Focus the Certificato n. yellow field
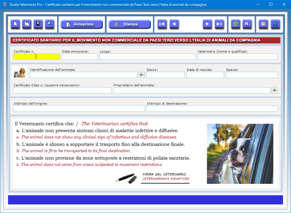 37,57
